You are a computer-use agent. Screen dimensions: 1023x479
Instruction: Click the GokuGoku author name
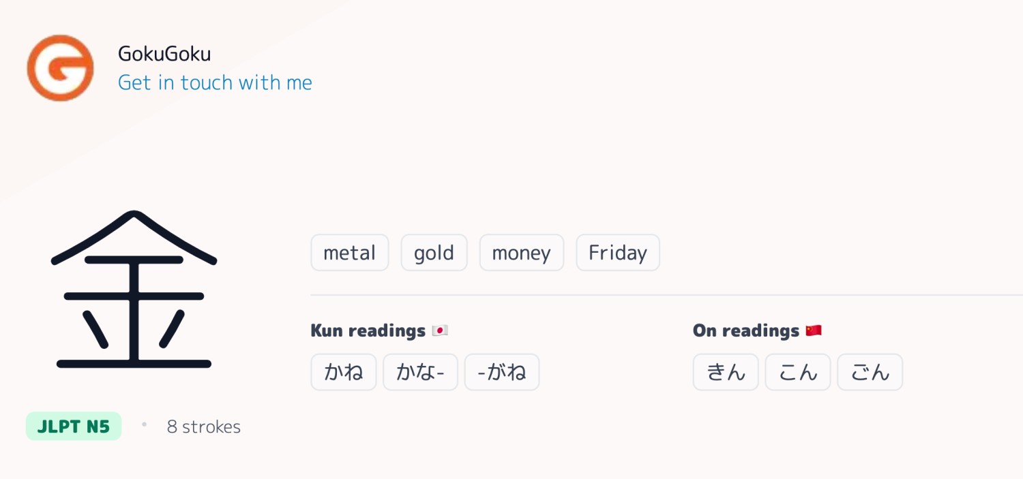pyautogui.click(x=164, y=53)
